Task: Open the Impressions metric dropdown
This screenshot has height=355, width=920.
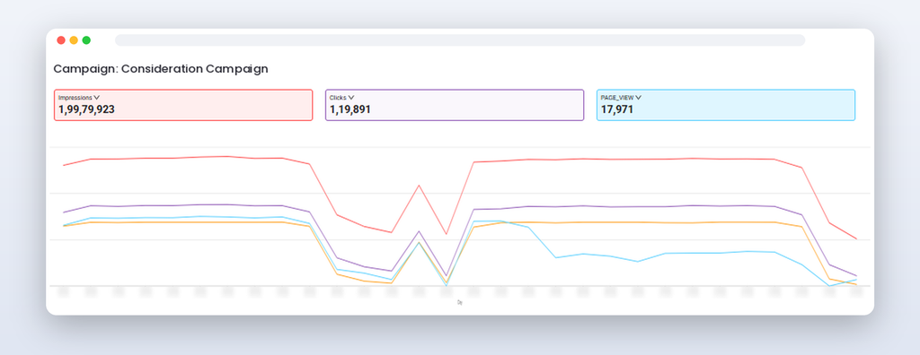Action: point(79,98)
